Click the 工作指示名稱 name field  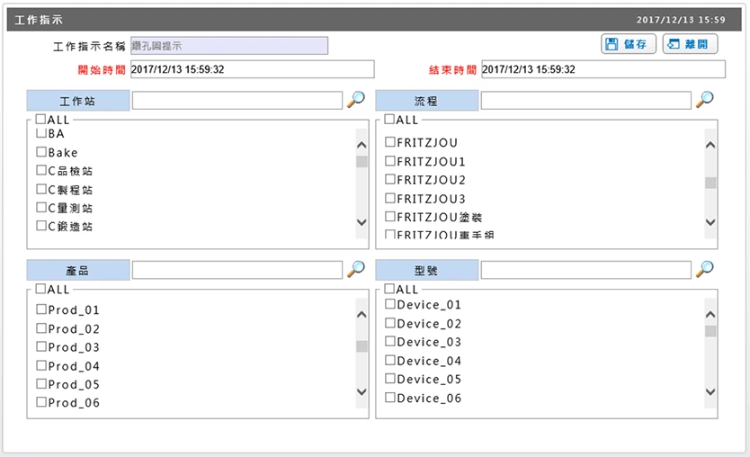[229, 46]
